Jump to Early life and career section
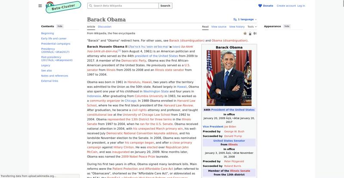This screenshot has height=178, width=344. point(54,38)
